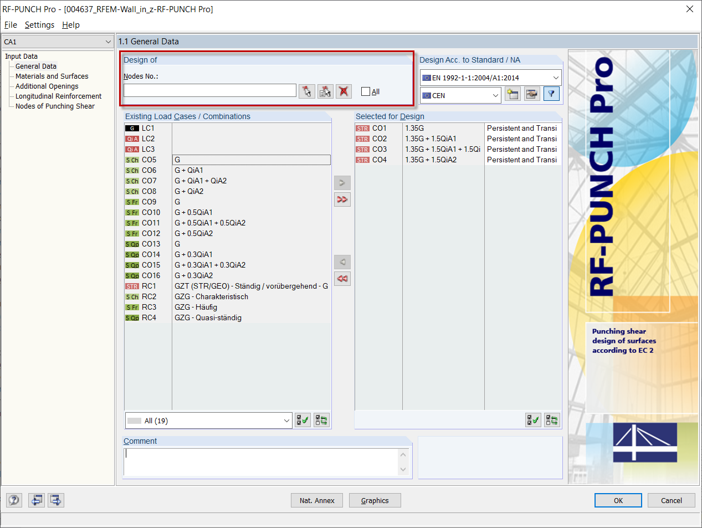Expand the All (19) load case filter dropdown
This screenshot has width=702, height=528.
click(285, 420)
